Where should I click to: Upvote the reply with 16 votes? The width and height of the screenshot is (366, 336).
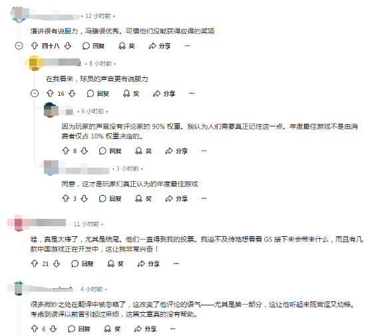pyautogui.click(x=50, y=94)
